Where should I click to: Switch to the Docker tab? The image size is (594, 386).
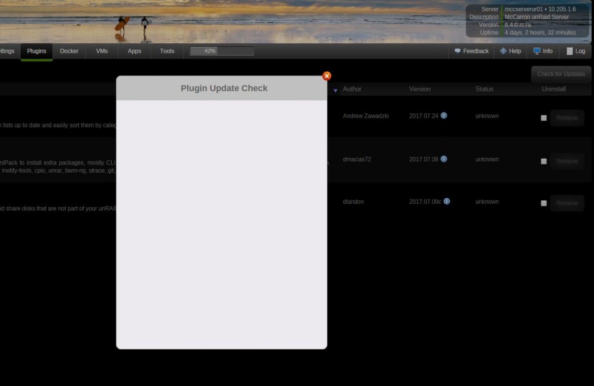[69, 51]
